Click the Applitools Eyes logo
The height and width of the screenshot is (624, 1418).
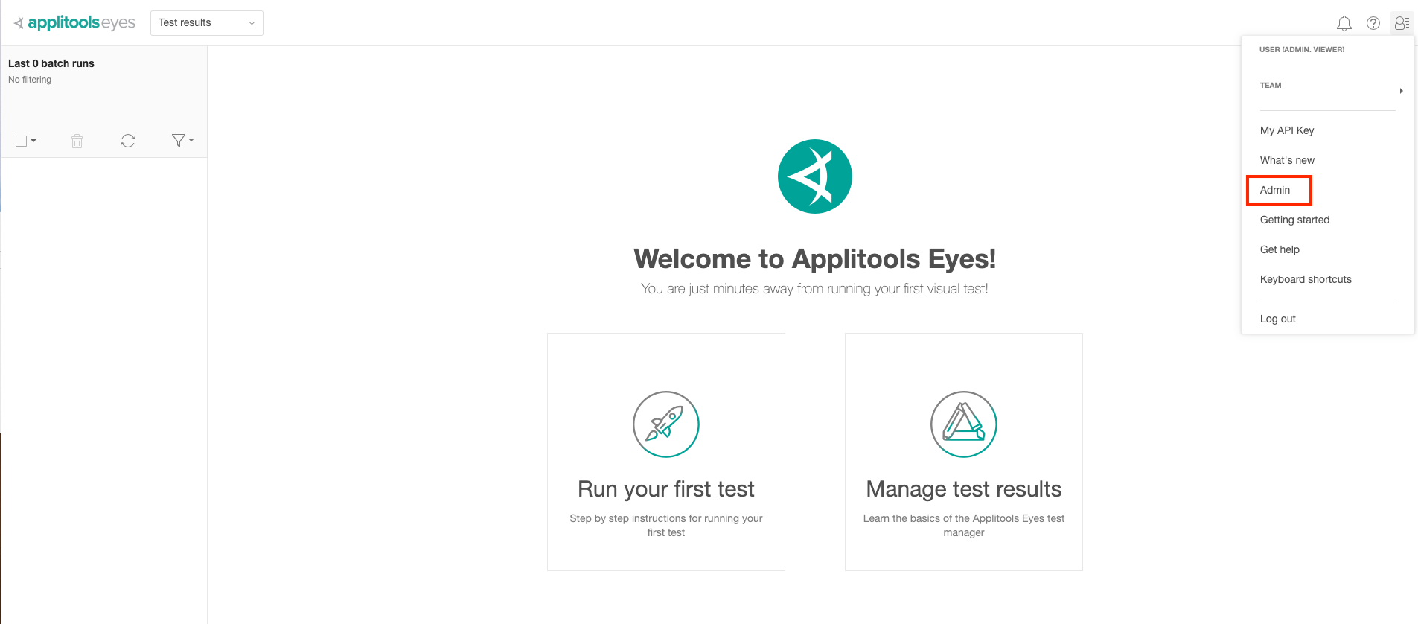74,23
